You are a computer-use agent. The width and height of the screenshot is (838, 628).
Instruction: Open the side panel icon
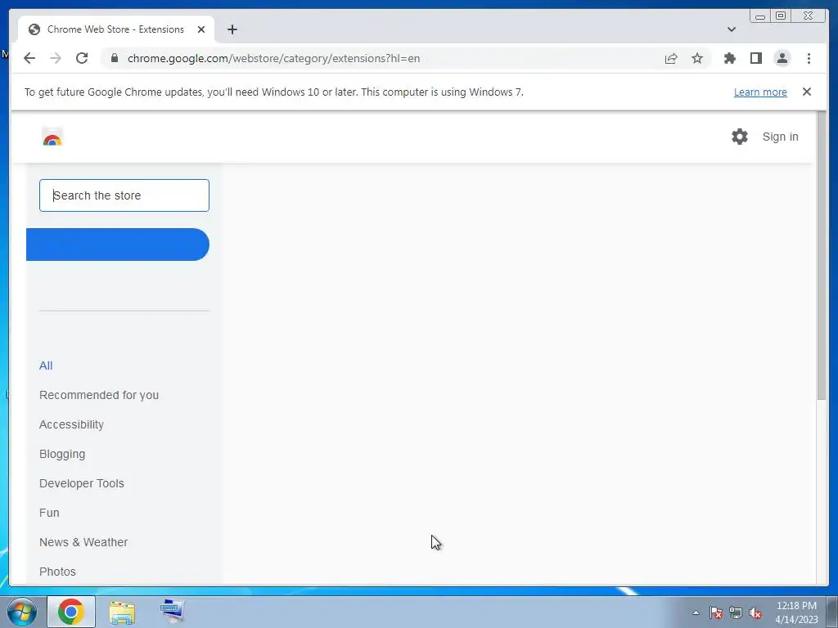coord(755,58)
